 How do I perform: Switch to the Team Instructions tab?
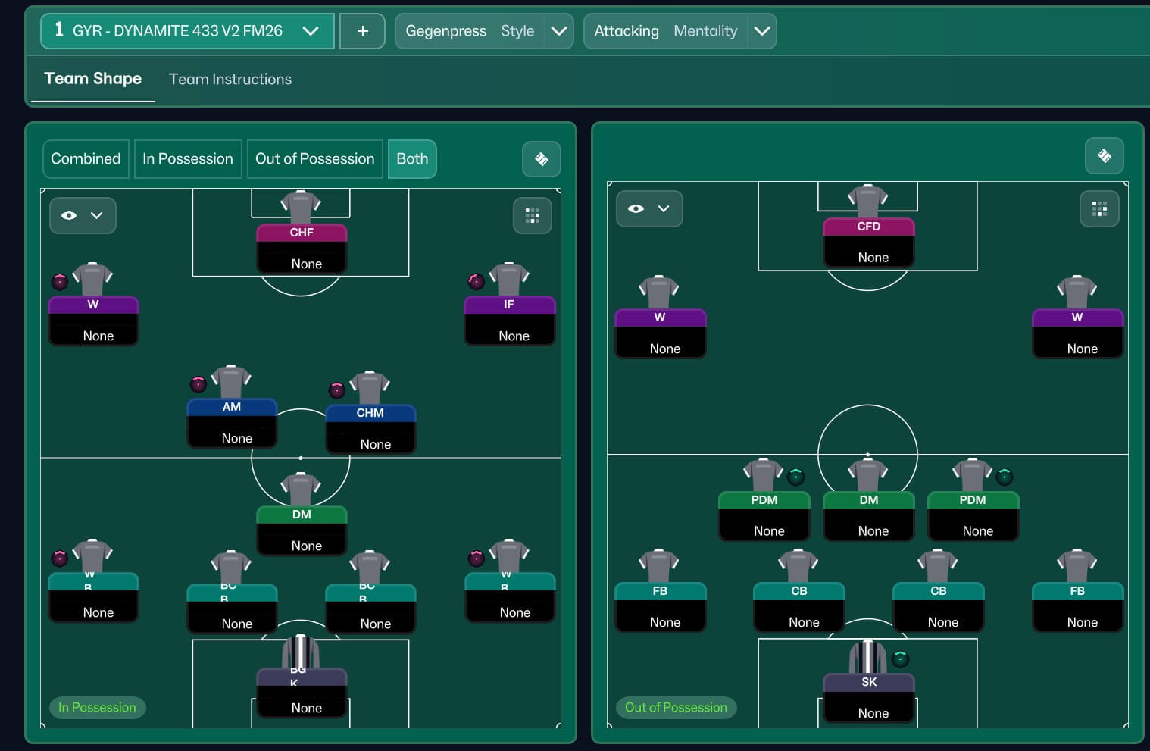(230, 80)
